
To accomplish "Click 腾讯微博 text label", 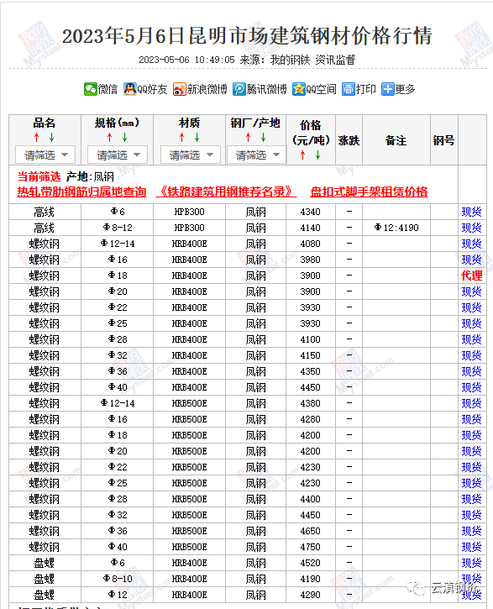I will [267, 89].
